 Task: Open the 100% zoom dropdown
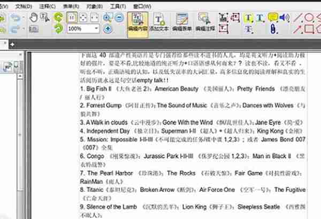tap(96, 29)
